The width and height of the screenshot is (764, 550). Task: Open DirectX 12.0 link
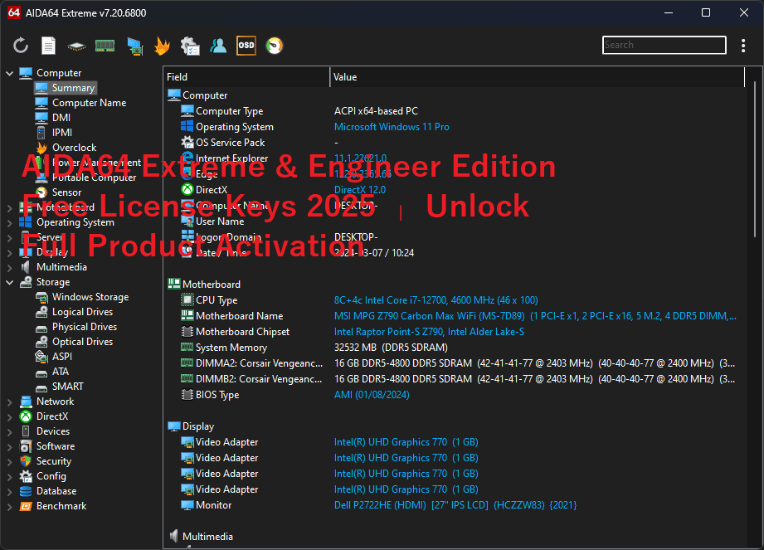click(x=360, y=190)
